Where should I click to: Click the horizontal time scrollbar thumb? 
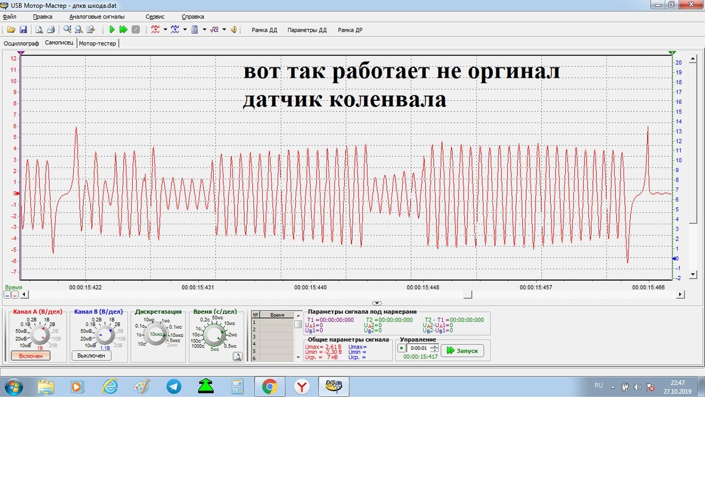click(468, 294)
